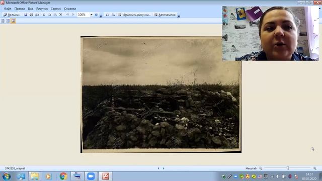Screen dimensions: 322x181
Task: Rotate the picture left
Action: click(107, 15)
